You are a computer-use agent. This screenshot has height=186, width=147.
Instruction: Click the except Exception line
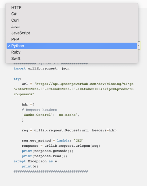click(x=36, y=161)
